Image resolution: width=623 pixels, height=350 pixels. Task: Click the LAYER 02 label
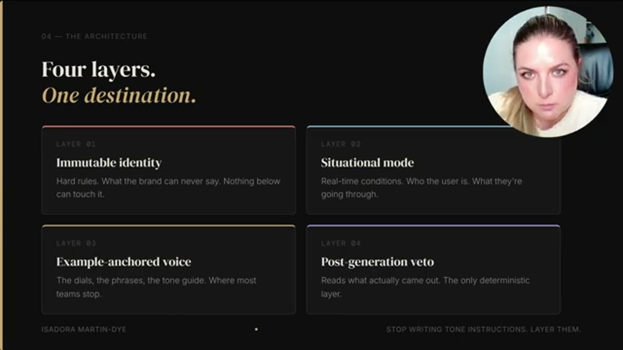[x=341, y=144]
